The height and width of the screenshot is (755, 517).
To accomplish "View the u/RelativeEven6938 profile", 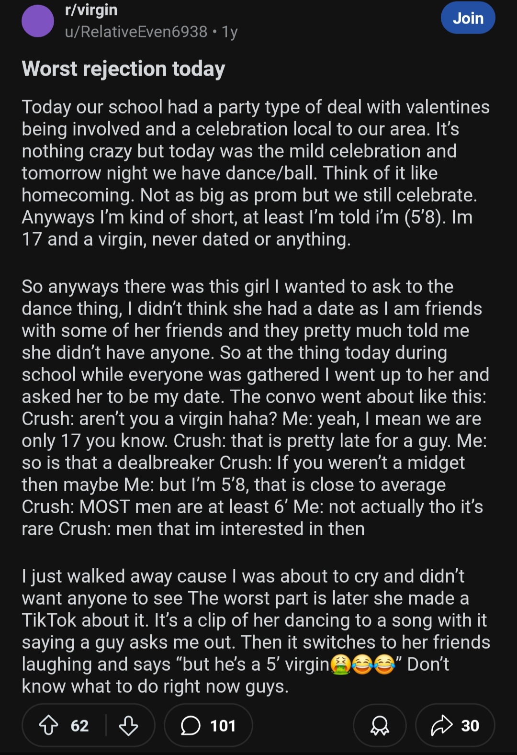I will (136, 32).
